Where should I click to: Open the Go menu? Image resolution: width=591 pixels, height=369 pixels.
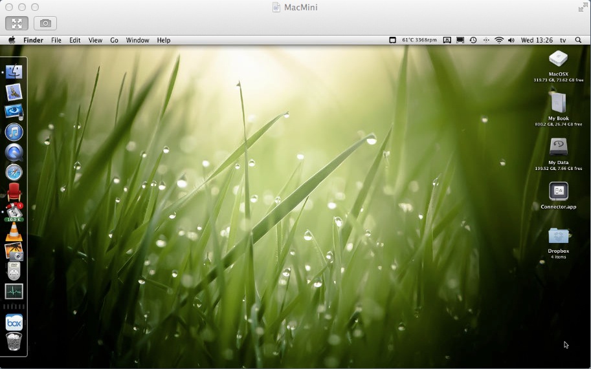(114, 40)
